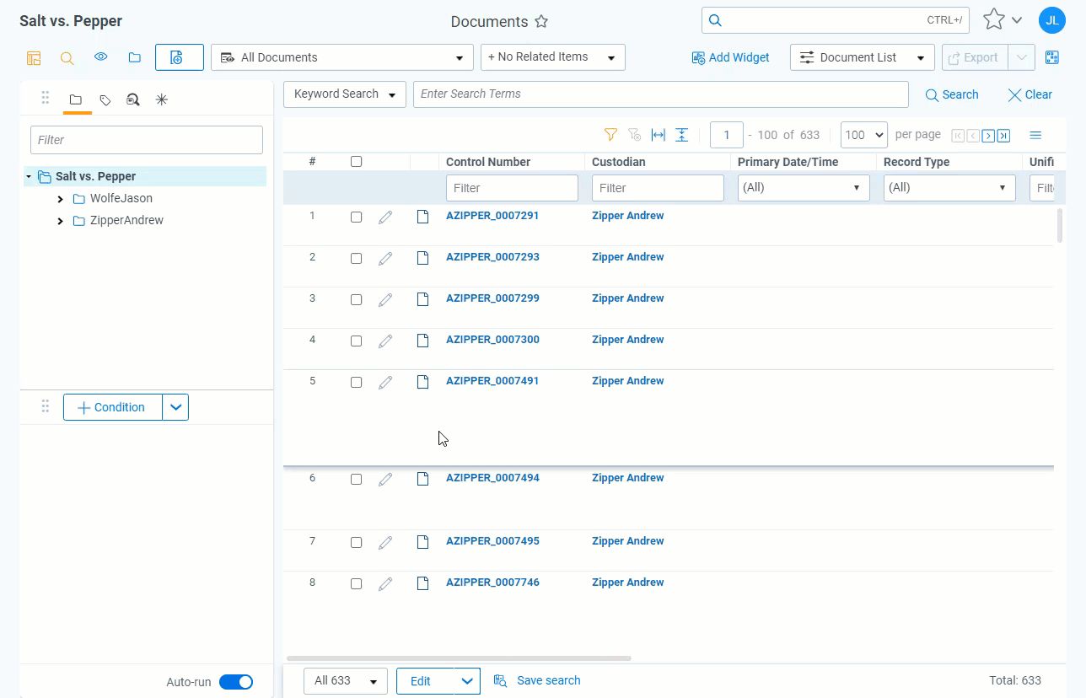Go to the next page arrow
Viewport: 1086px width, 698px height.
(x=988, y=136)
